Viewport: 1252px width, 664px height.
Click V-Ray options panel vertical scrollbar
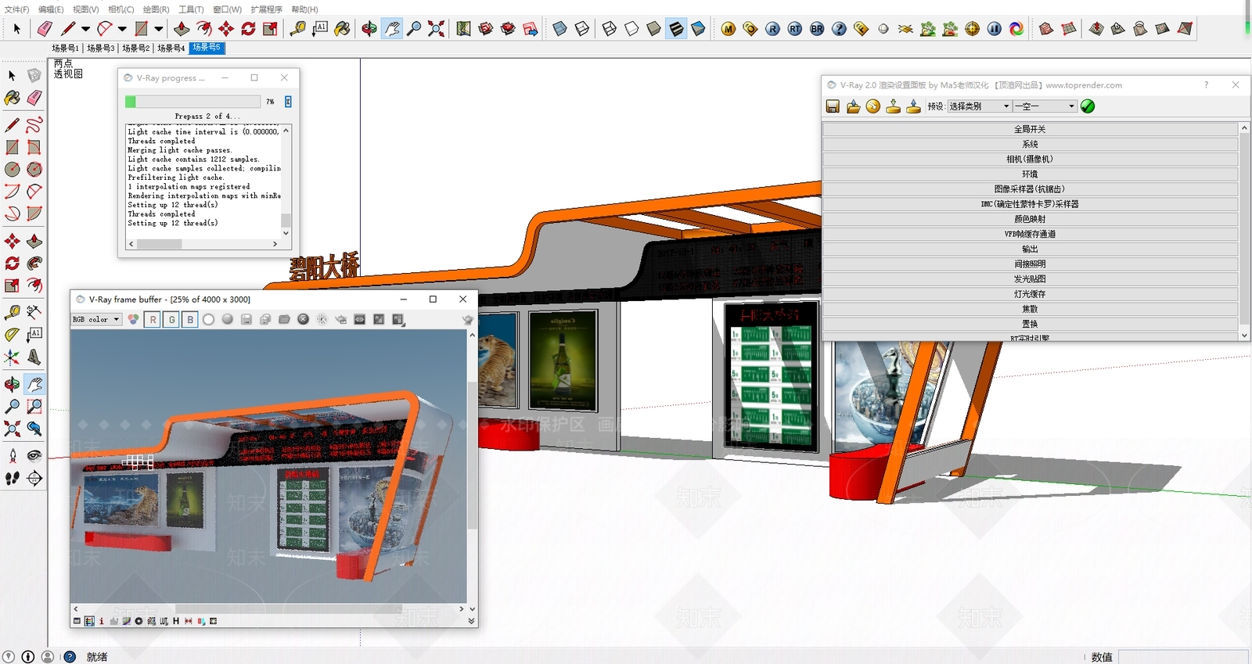coord(1244,232)
